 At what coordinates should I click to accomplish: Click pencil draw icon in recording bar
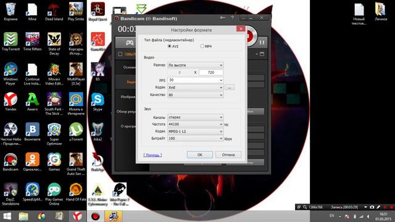378,207
